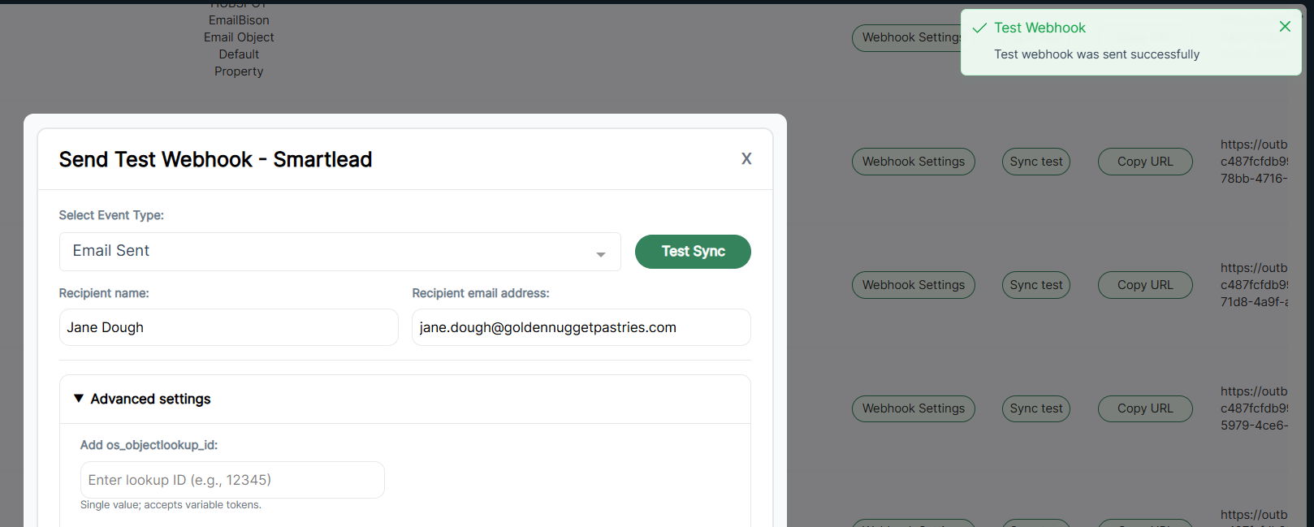Collapse the Advanced settings section

[143, 399]
